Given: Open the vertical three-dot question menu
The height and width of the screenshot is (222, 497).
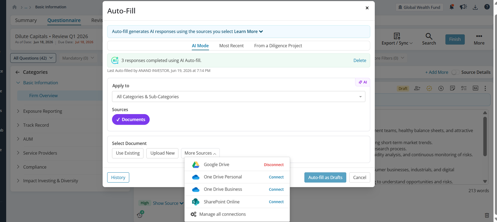Looking at the screenshot, I should pos(485,88).
